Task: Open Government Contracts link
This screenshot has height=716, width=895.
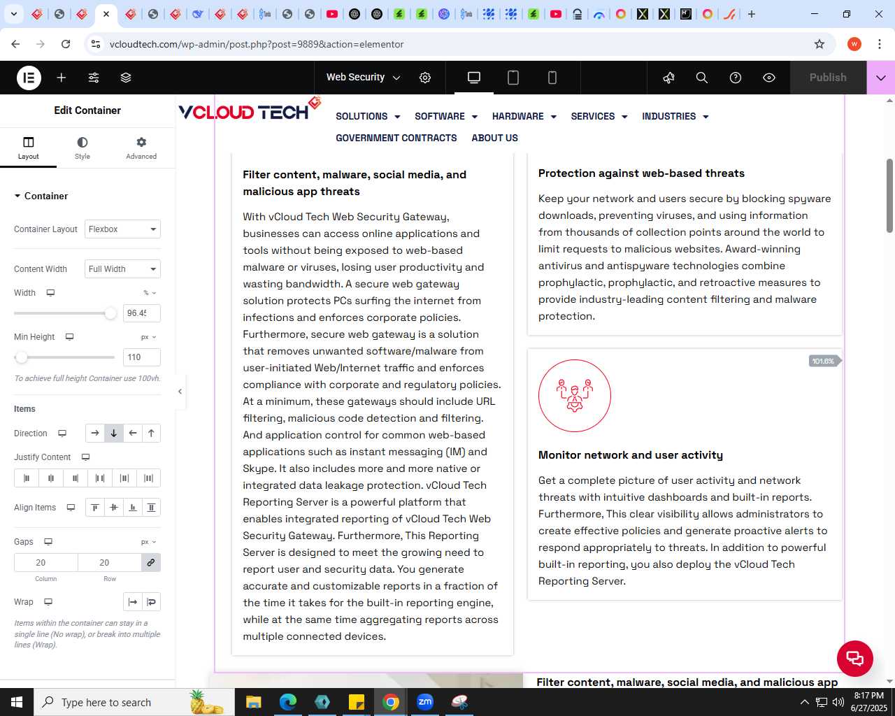Action: click(x=396, y=138)
